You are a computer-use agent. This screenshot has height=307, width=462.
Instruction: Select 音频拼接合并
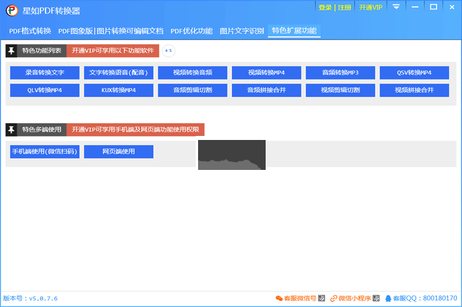266,90
